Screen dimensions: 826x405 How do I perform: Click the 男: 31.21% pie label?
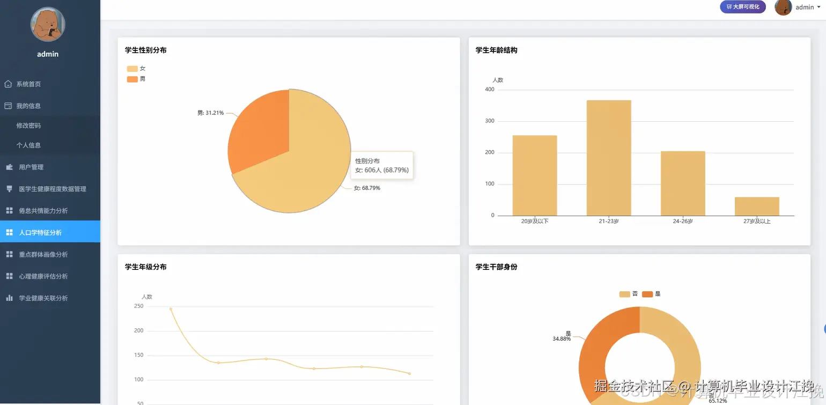click(x=210, y=113)
